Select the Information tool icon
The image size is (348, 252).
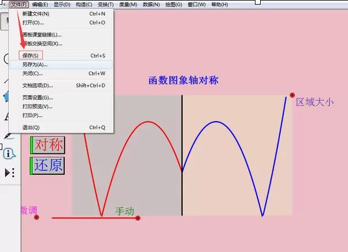[9, 153]
